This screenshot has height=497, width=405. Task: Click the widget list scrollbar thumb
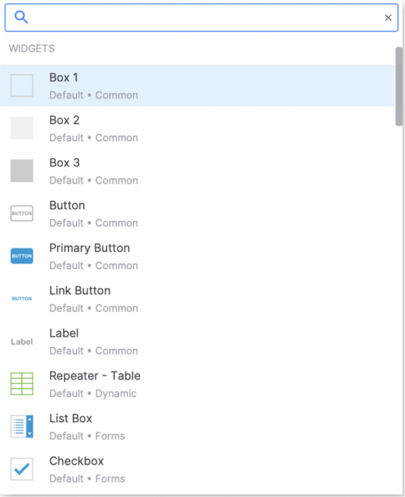[399, 87]
